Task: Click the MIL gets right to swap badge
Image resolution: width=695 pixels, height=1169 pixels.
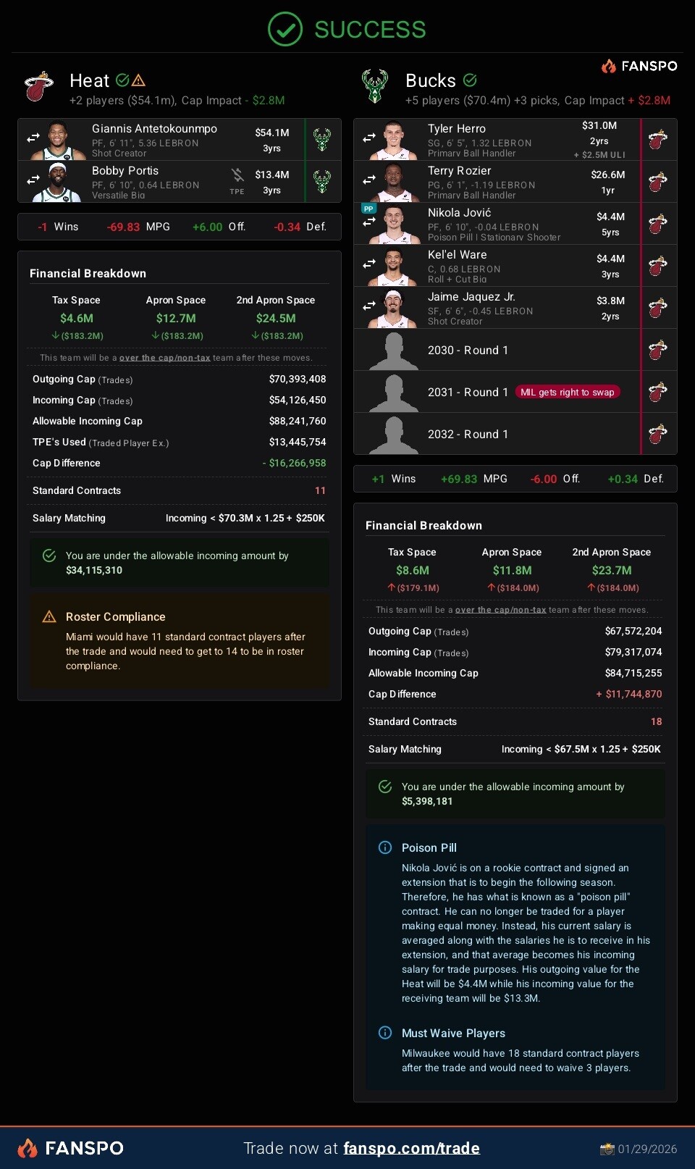Action: (568, 392)
